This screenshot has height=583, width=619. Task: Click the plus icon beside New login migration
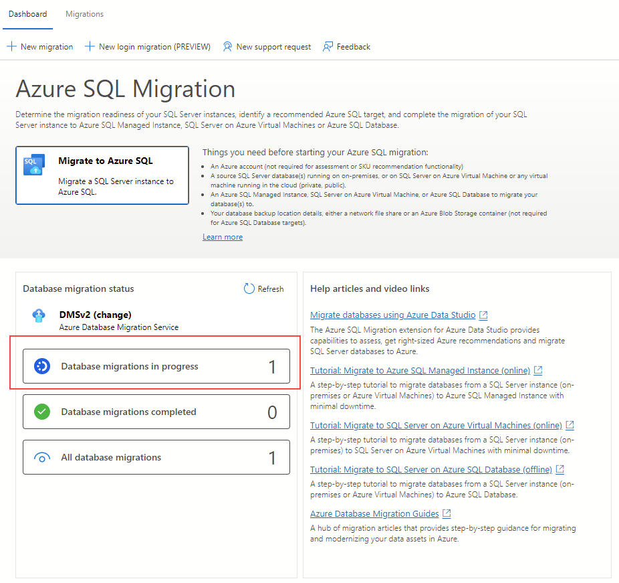coord(90,47)
